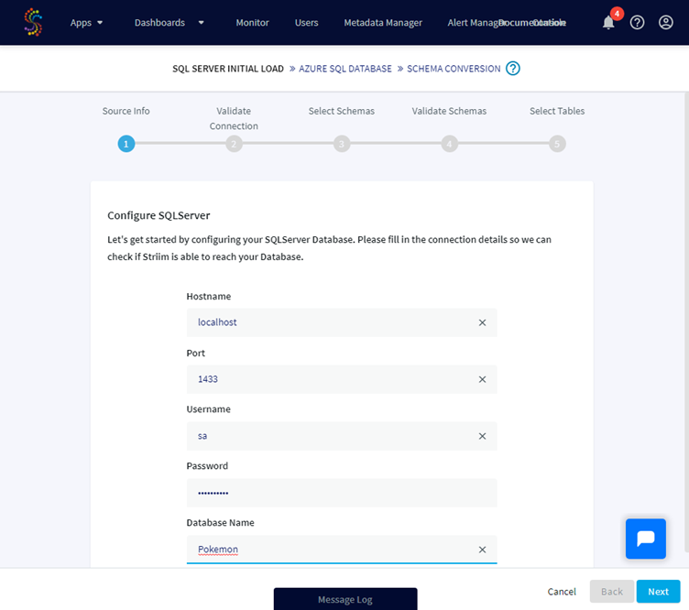Click the Schema Conversion breadcrumb
Viewport: 689px width, 610px height.
click(x=454, y=69)
